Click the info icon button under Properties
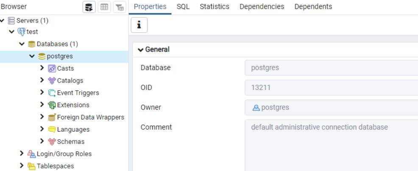 click(x=139, y=25)
